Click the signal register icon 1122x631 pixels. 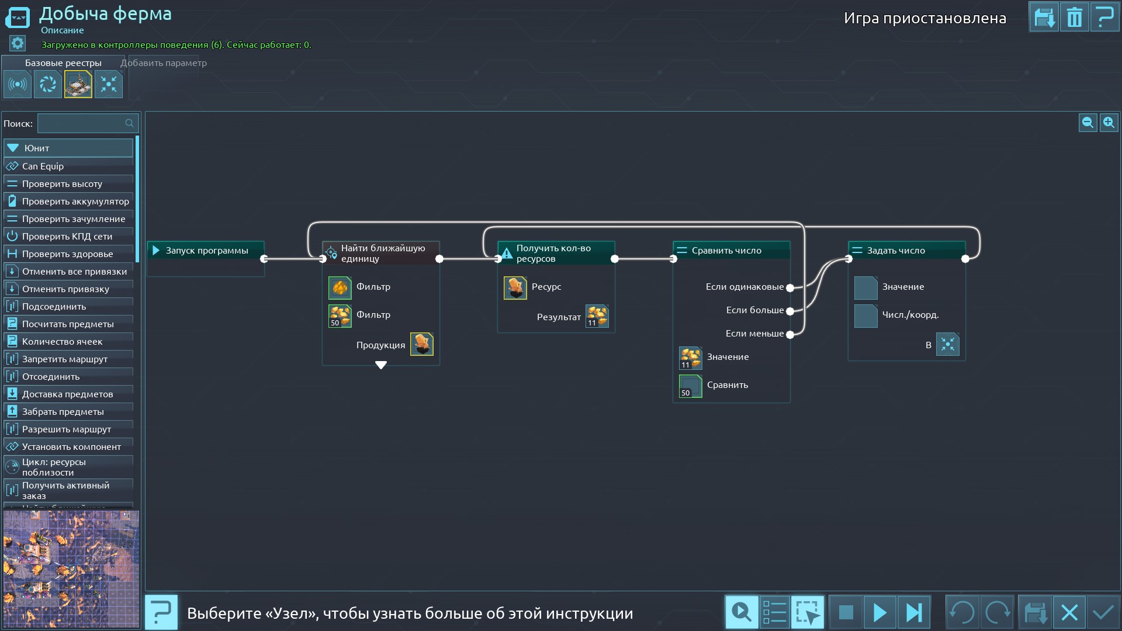(18, 85)
